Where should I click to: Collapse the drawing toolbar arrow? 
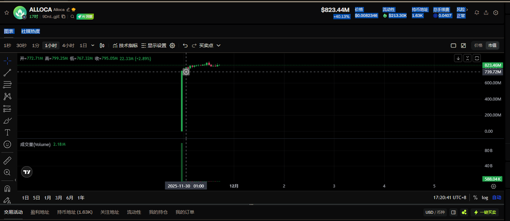coord(16,180)
